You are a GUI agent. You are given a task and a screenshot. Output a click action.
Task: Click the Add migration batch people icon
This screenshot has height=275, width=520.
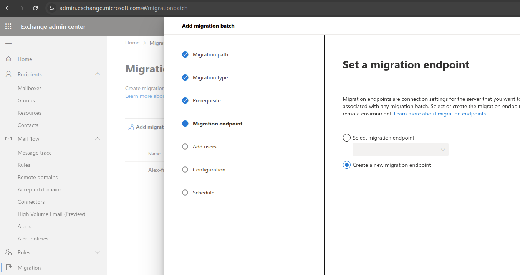point(131,127)
